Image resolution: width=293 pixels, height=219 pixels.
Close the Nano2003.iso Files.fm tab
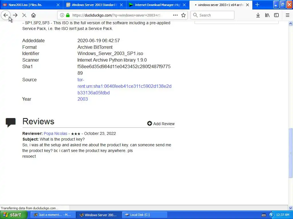[x=58, y=5]
